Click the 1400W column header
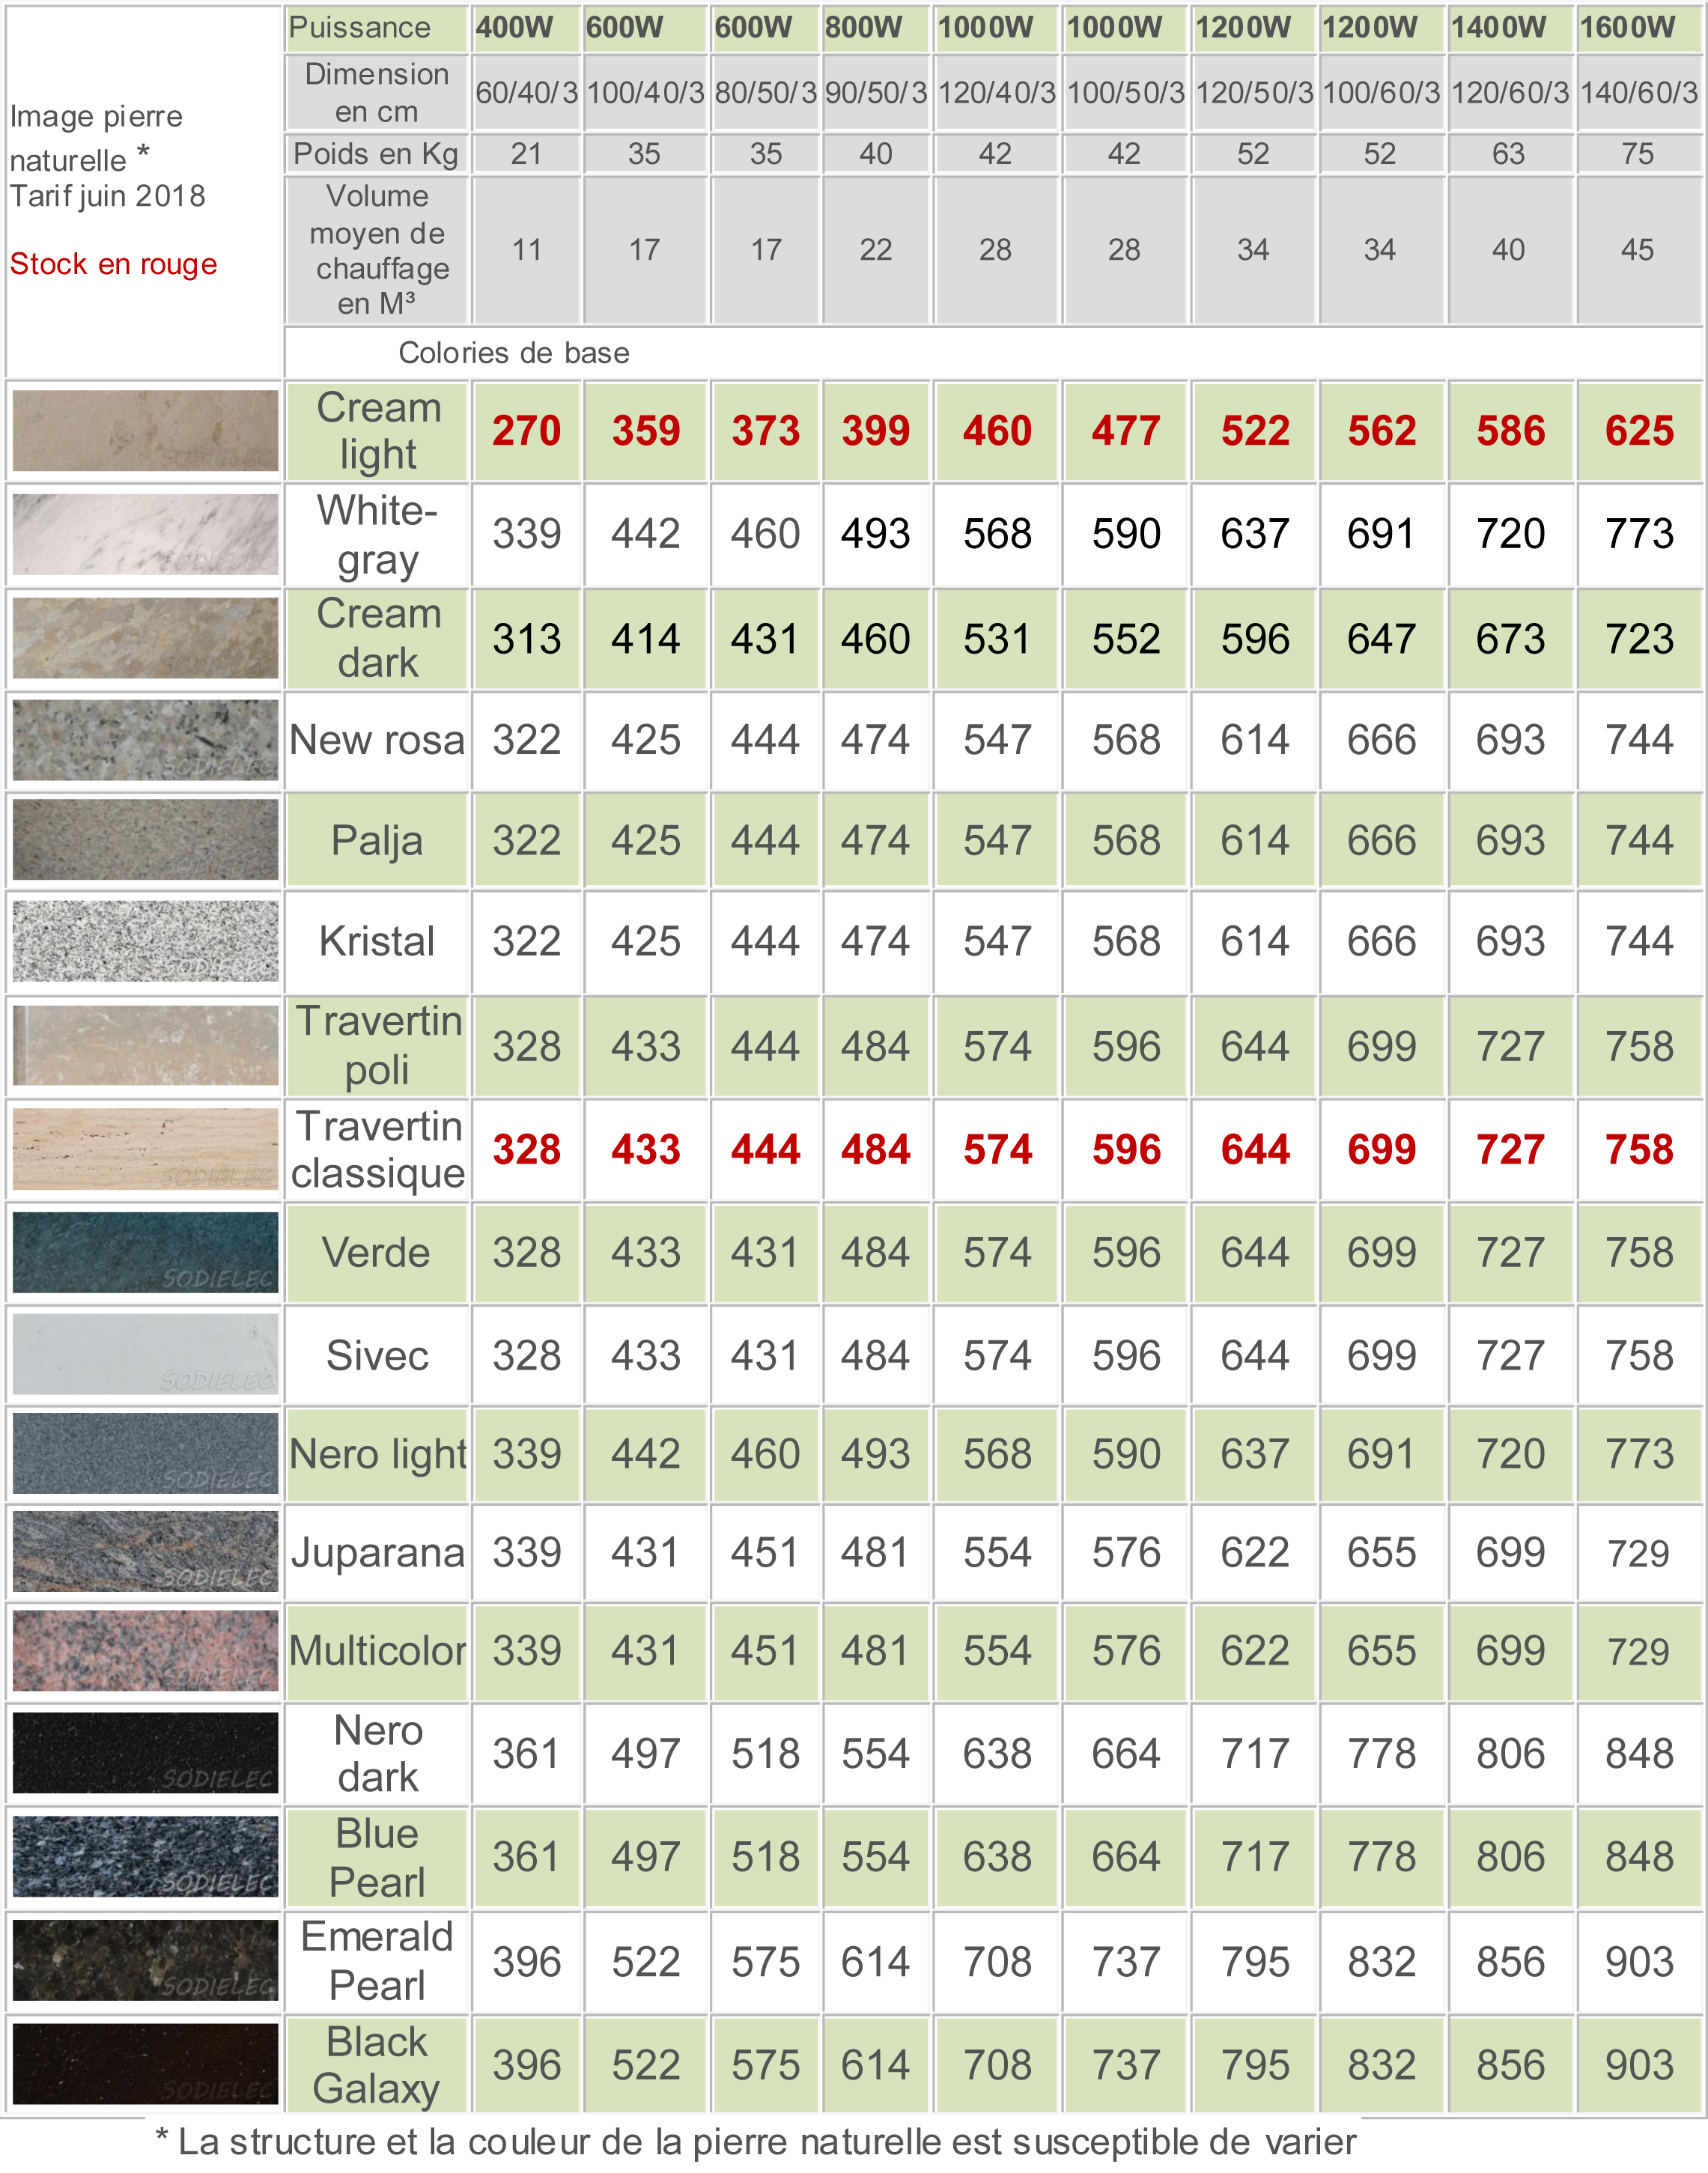The width and height of the screenshot is (1708, 2173). 1498,28
